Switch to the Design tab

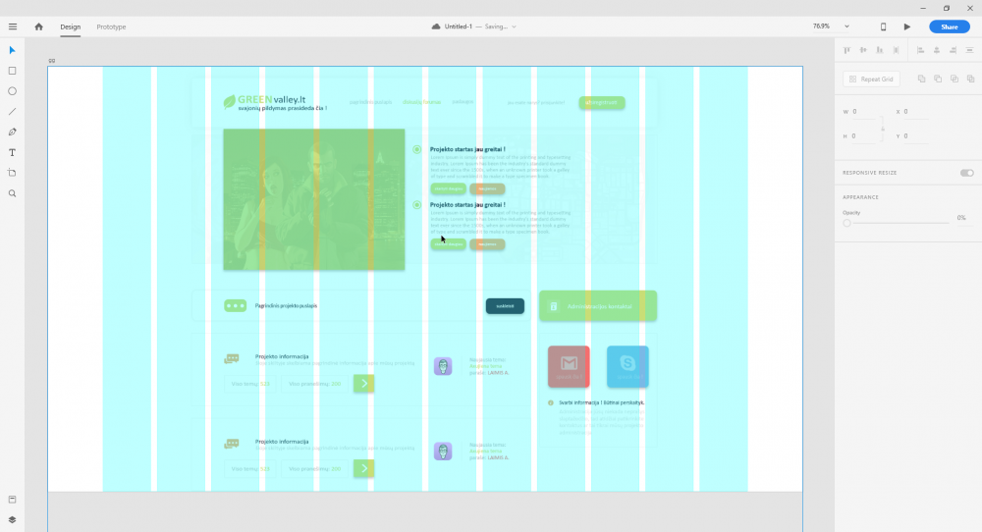tap(71, 27)
